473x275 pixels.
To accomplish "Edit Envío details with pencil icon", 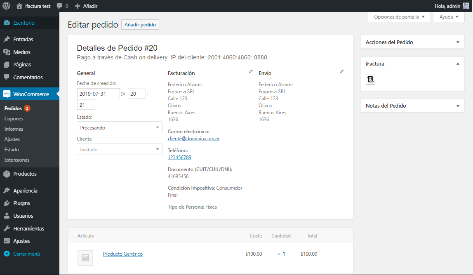I will (341, 72).
